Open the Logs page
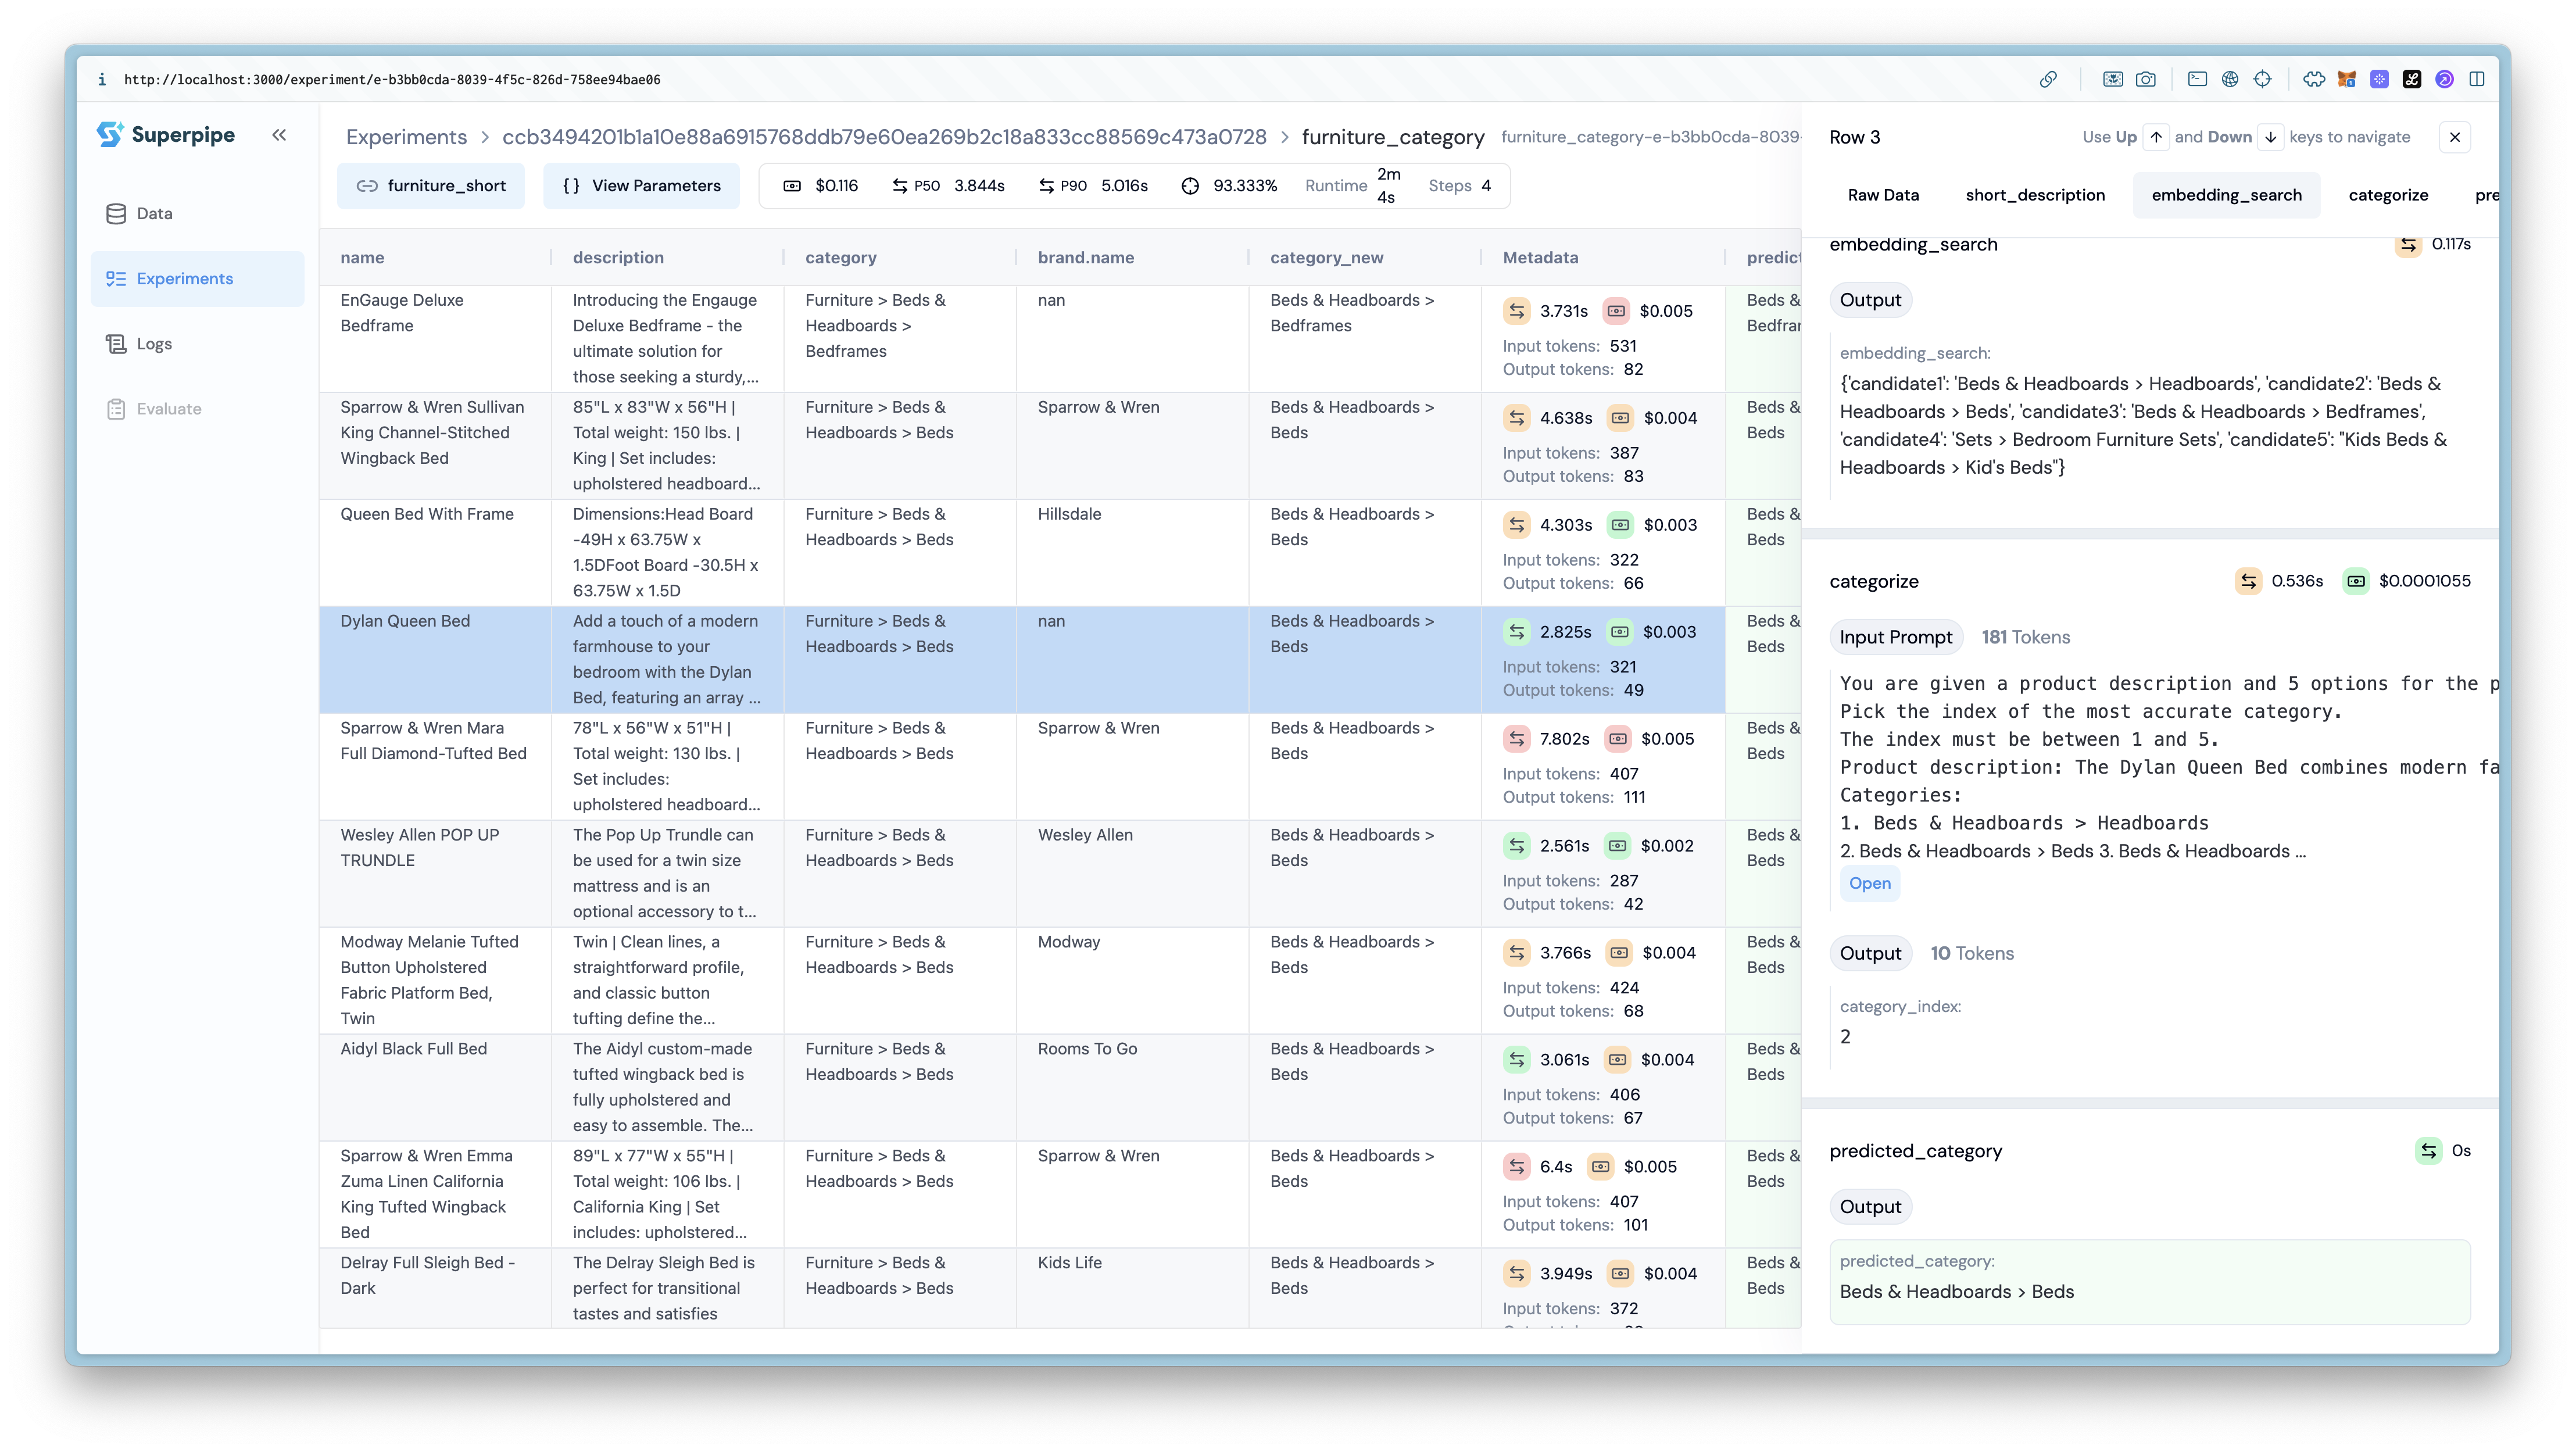Viewport: 2576px width, 1452px height. click(x=154, y=343)
